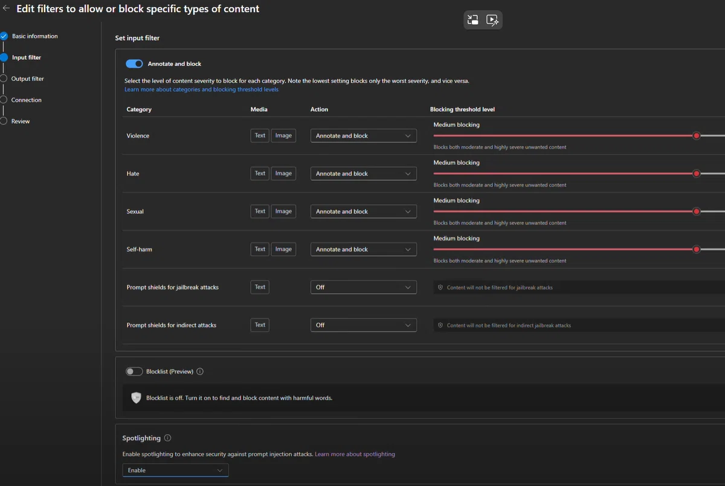Click the info icon next to Blocklist (Preview)
The image size is (725, 486).
coord(200,372)
